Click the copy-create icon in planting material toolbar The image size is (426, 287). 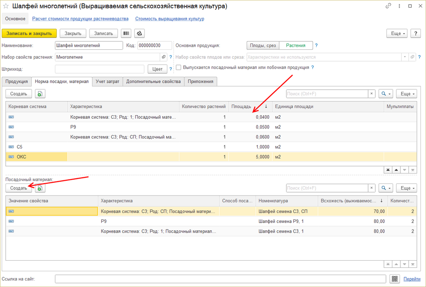point(40,188)
